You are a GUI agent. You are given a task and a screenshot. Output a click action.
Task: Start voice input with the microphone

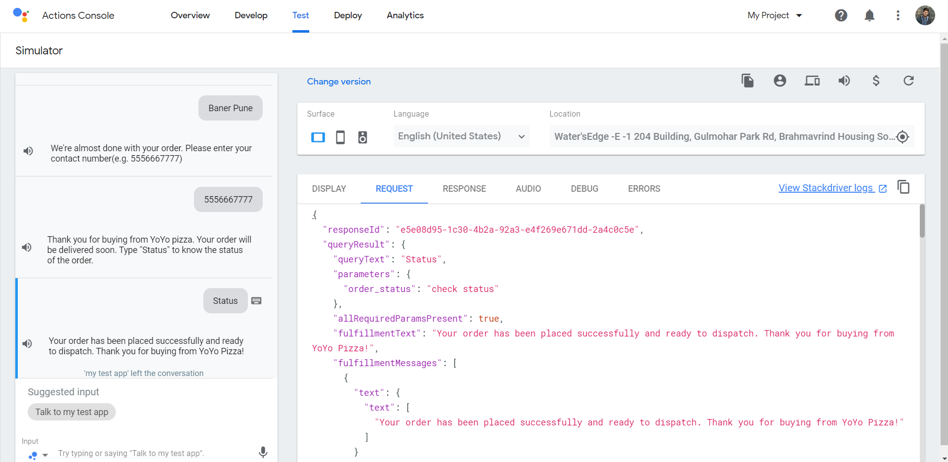click(263, 452)
